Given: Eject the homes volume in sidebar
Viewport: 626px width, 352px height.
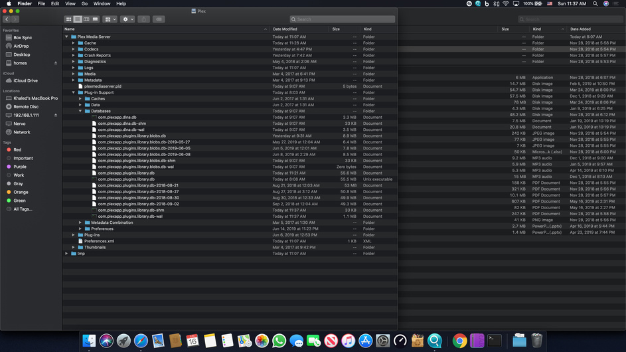Looking at the screenshot, I should [x=56, y=63].
